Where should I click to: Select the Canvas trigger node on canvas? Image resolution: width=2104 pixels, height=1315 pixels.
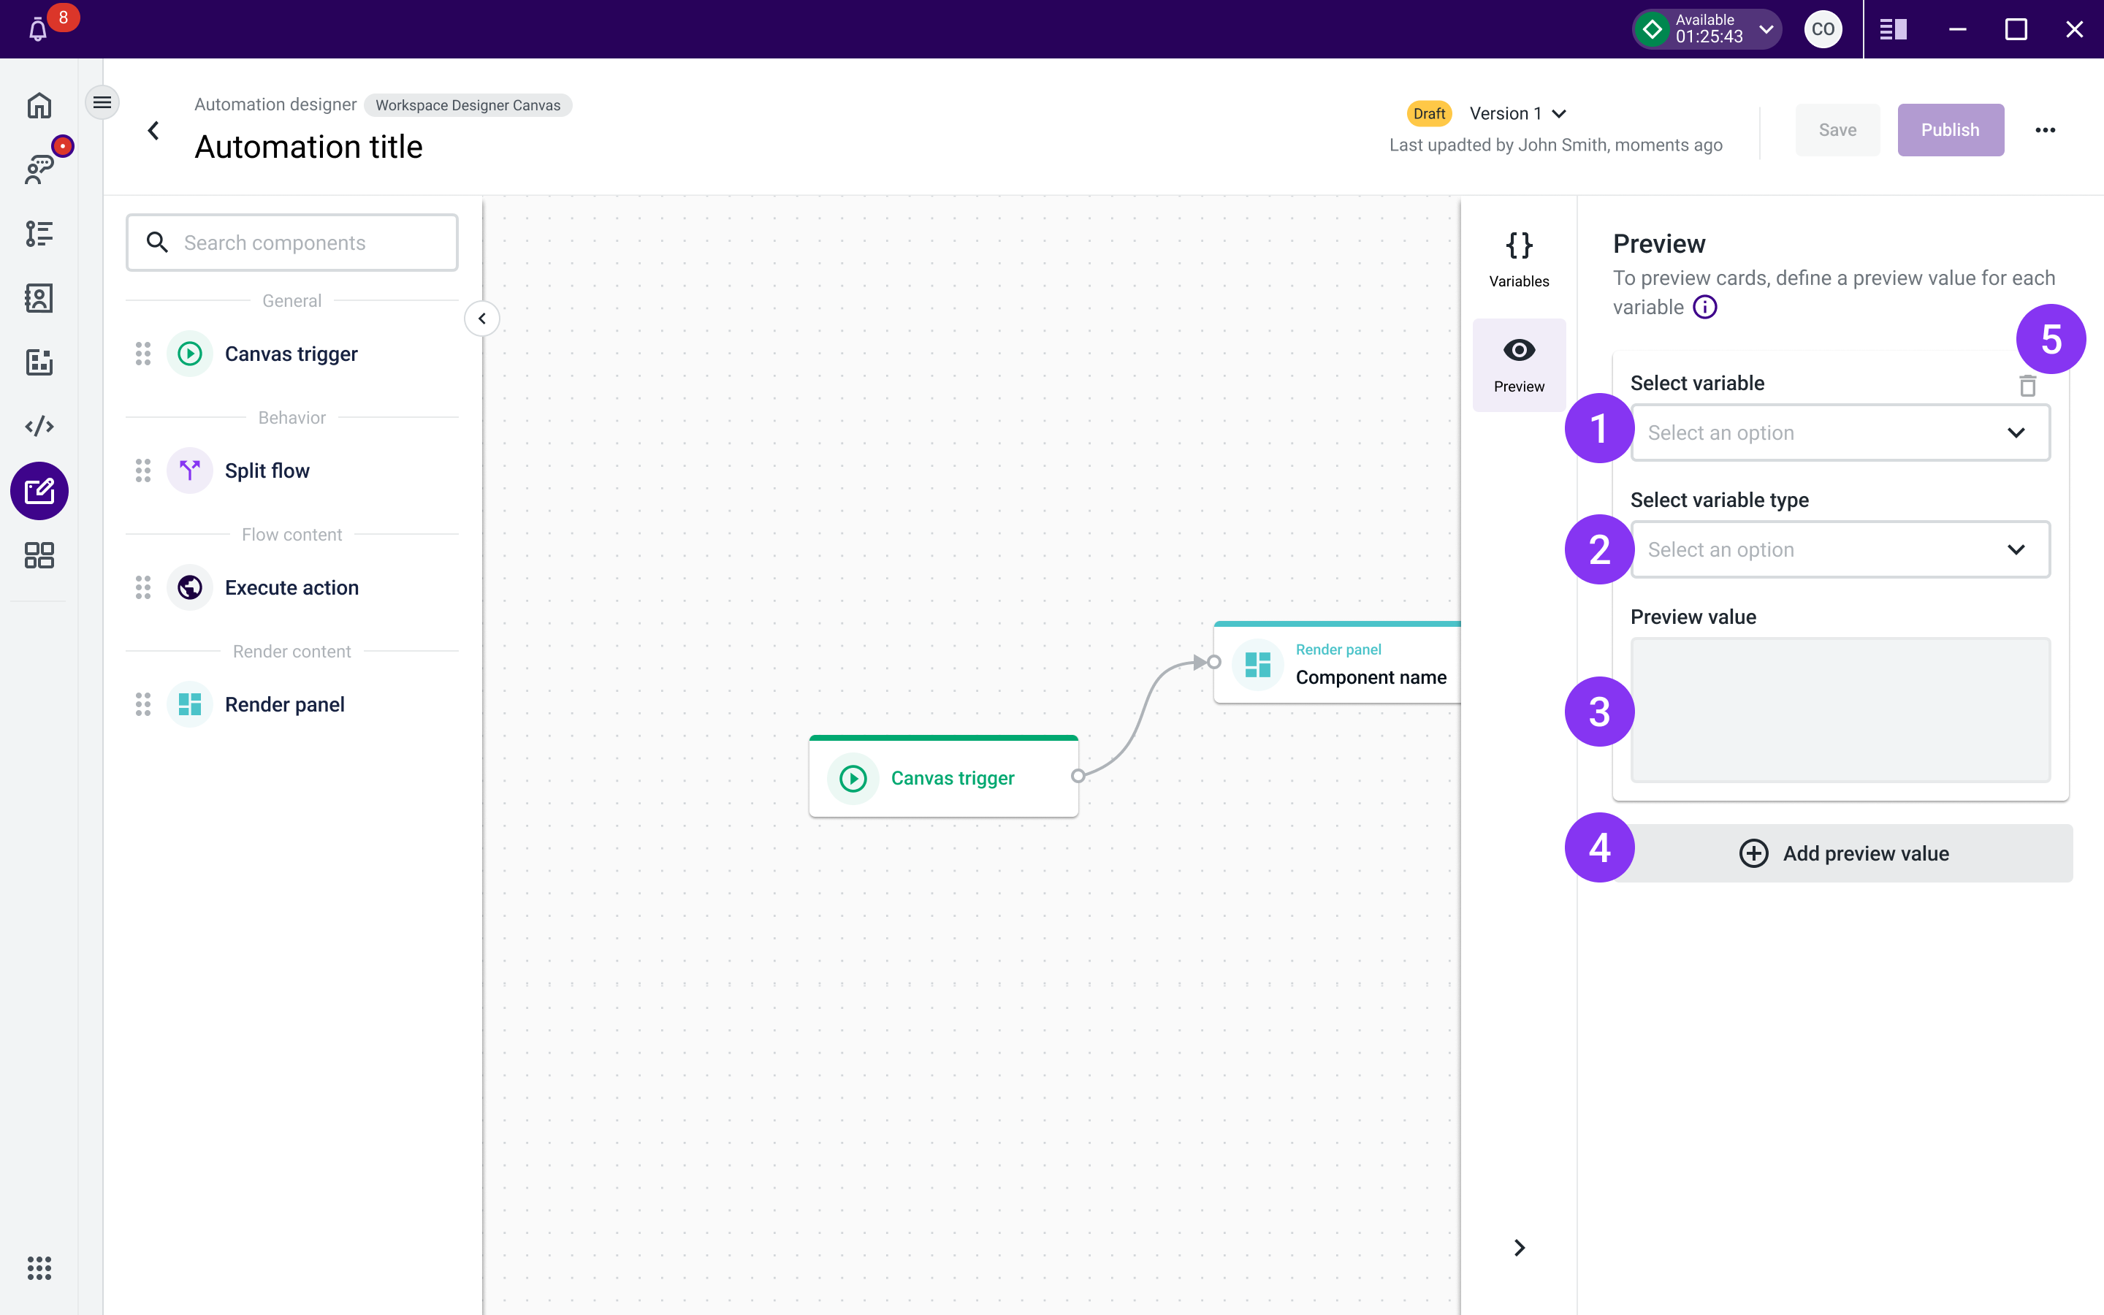pyautogui.click(x=943, y=777)
